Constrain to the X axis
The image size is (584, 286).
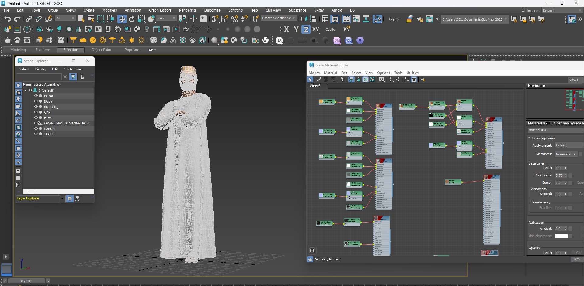click(286, 29)
